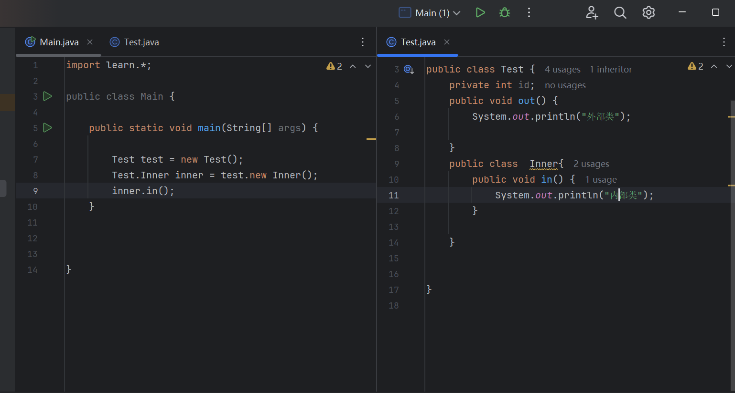Go to next problem in Test.java
Screen dimensions: 735x393
pos(729,66)
